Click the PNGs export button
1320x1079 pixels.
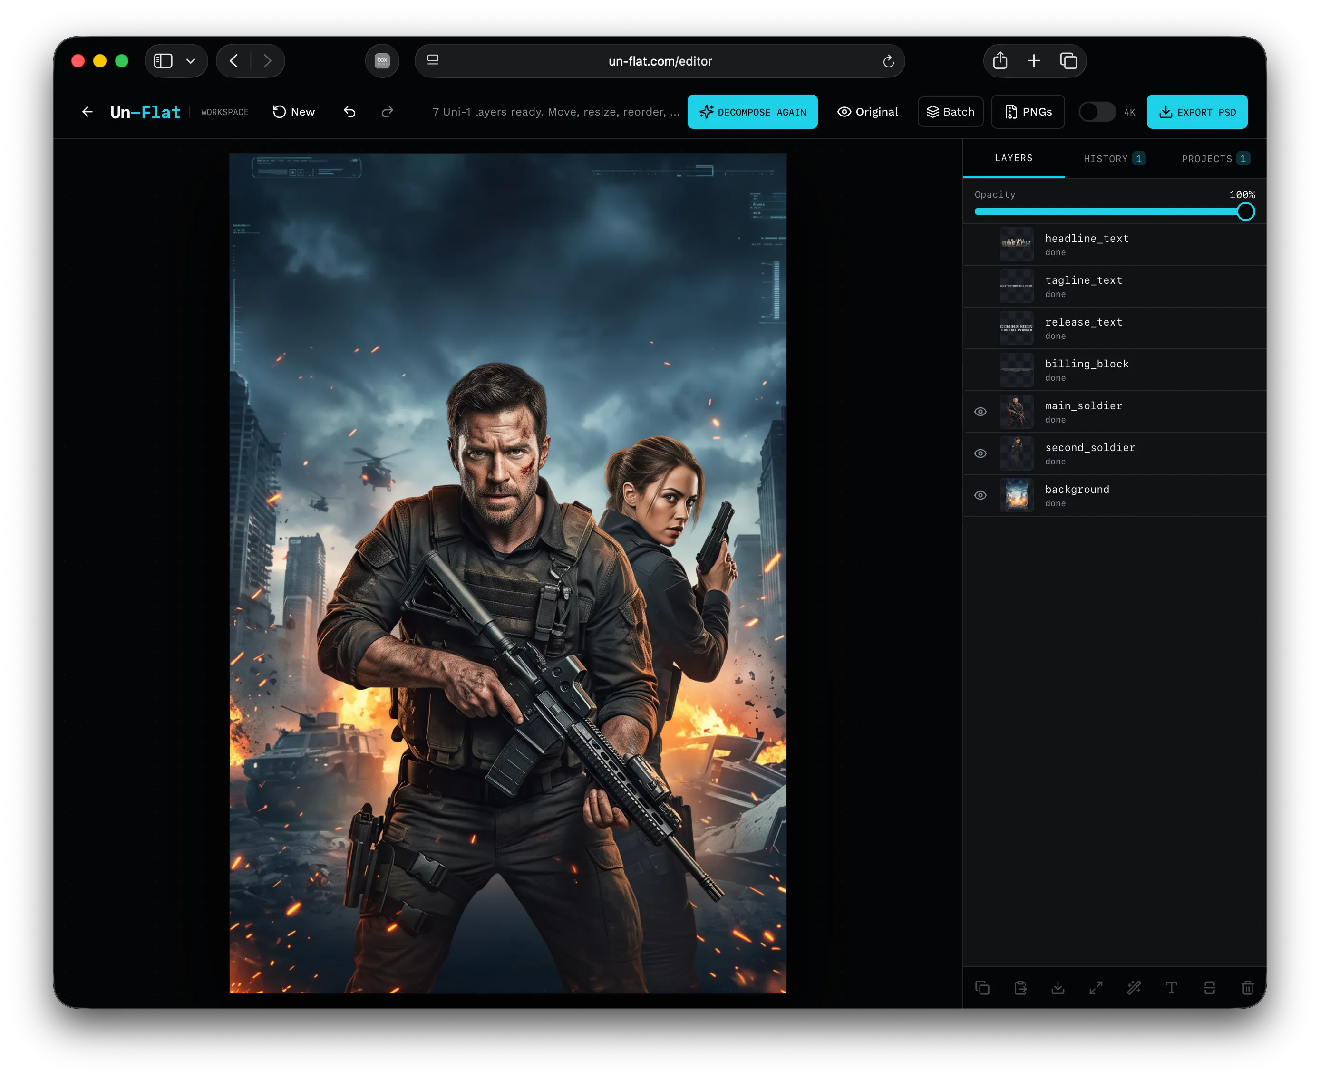(x=1029, y=112)
